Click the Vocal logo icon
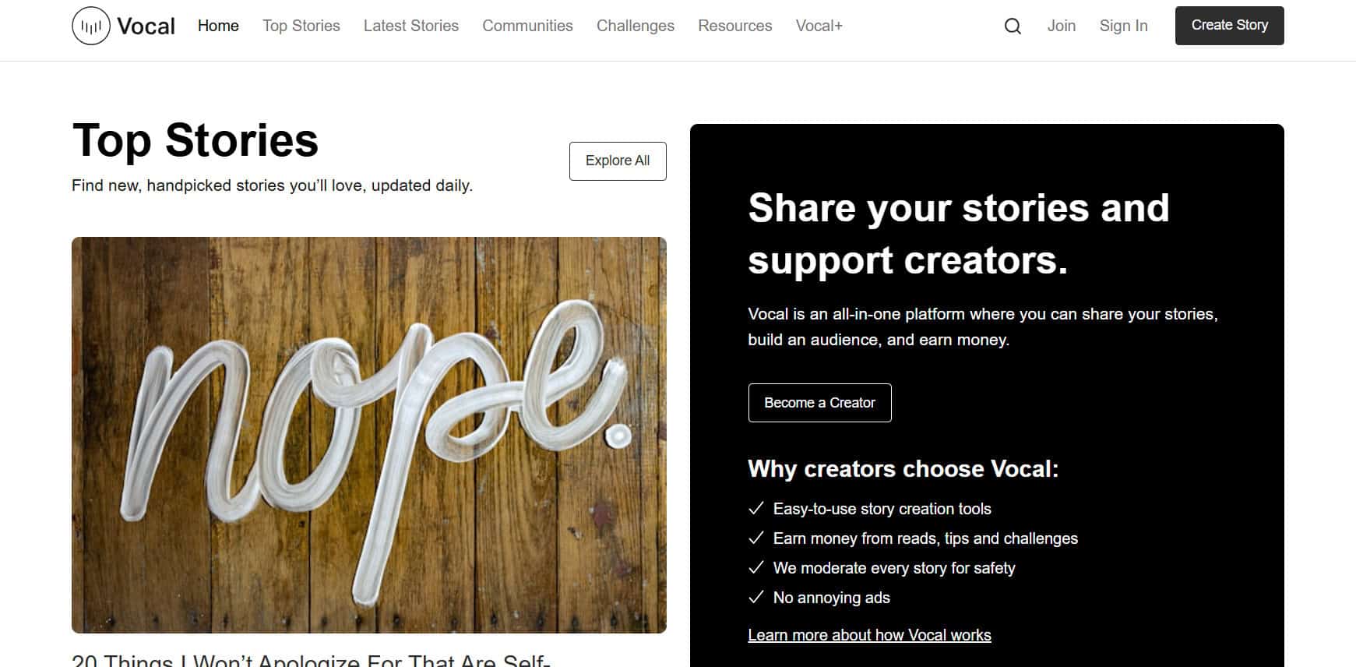 91,26
